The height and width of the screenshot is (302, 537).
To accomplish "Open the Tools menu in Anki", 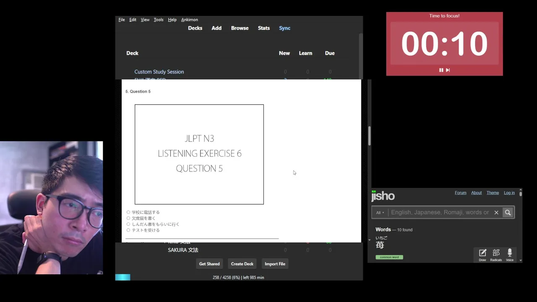I will pyautogui.click(x=159, y=20).
